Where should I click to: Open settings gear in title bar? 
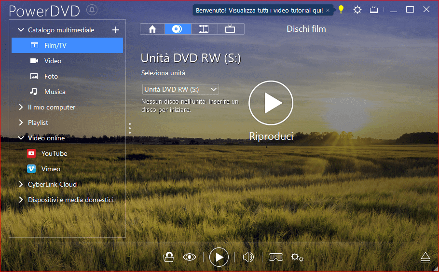(x=357, y=10)
